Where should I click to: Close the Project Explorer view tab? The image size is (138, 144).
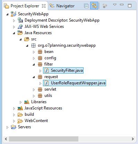click(x=44, y=6)
